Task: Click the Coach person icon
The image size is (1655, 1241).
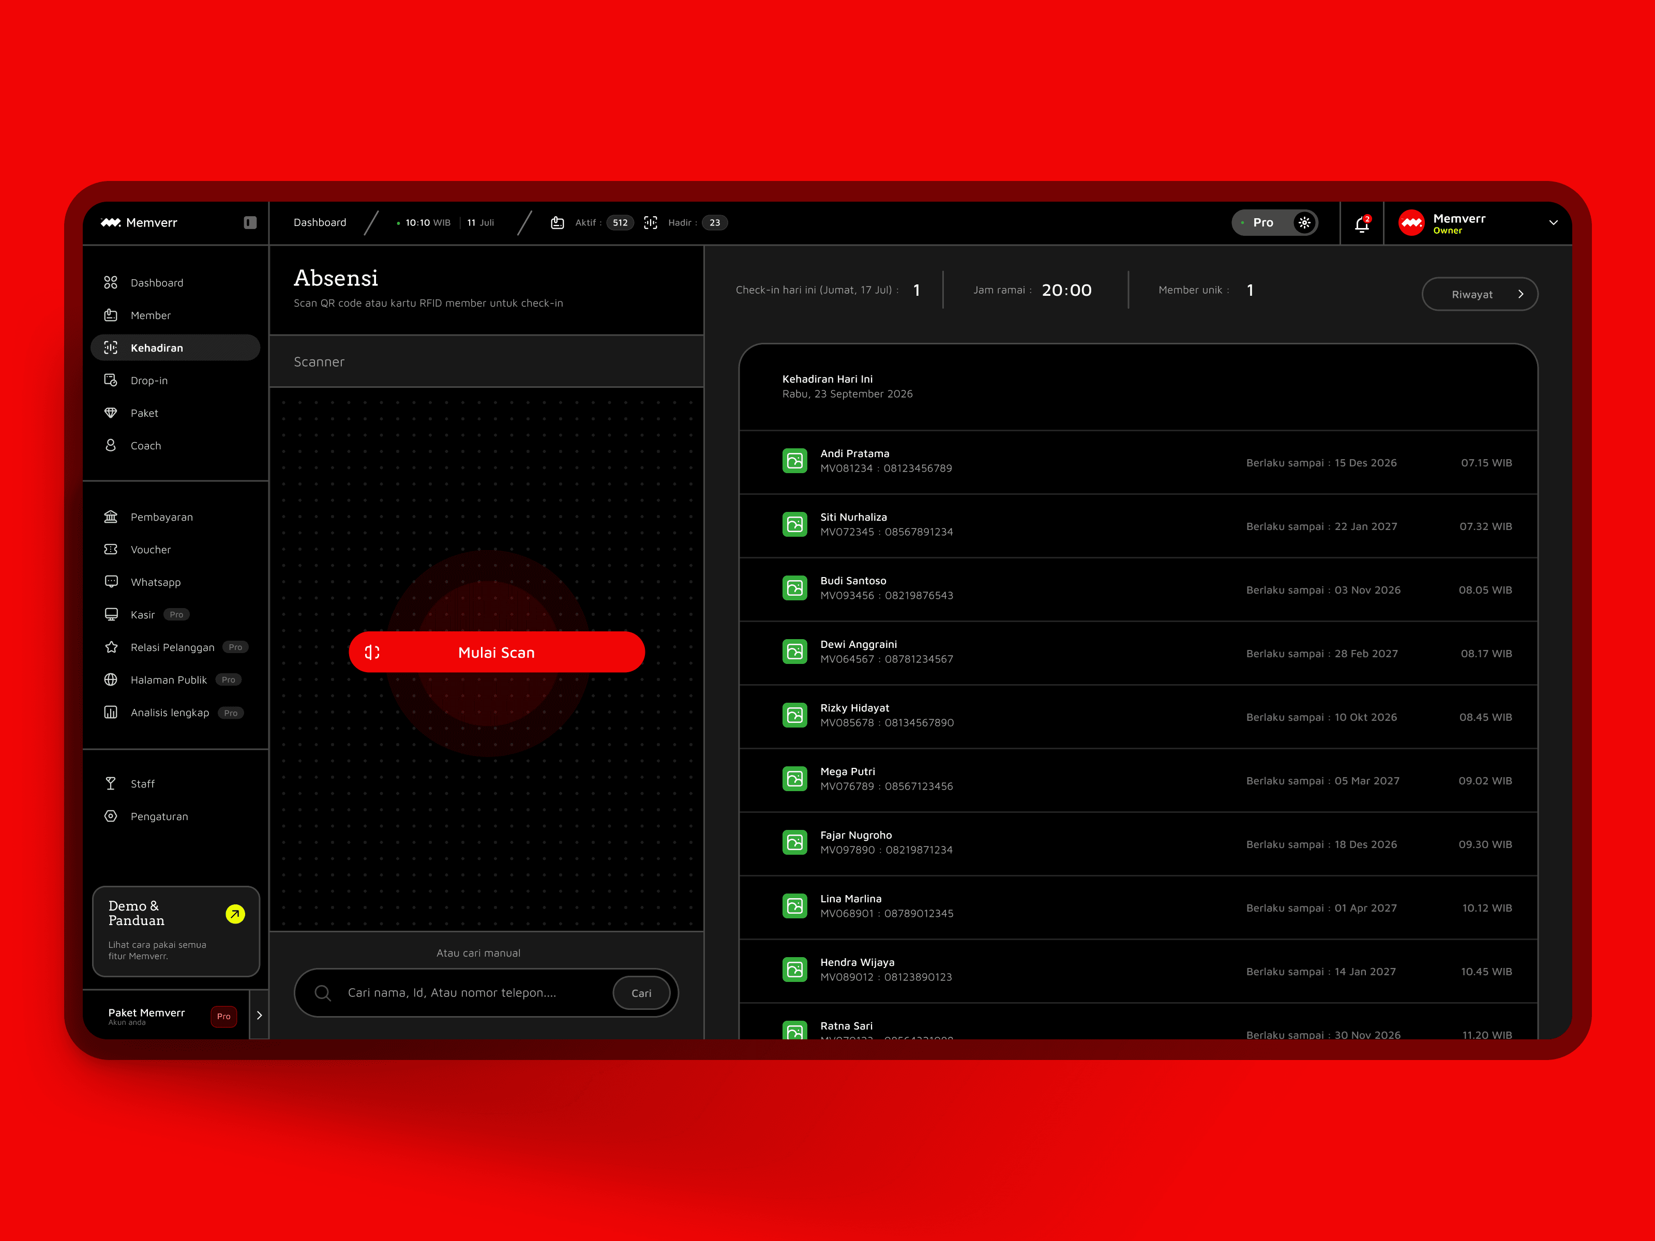Action: 111,445
